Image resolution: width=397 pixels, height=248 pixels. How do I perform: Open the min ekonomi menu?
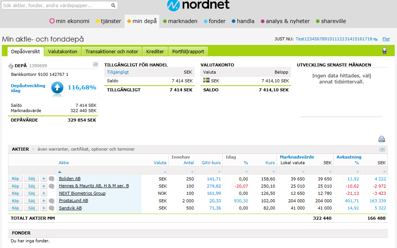coord(69,21)
